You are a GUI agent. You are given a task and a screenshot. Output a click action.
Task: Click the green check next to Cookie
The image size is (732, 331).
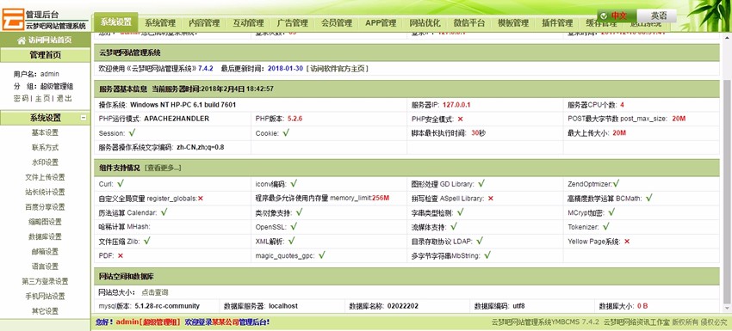[286, 133]
